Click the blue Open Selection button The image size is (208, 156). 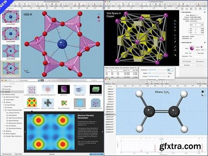[x=97, y=154]
